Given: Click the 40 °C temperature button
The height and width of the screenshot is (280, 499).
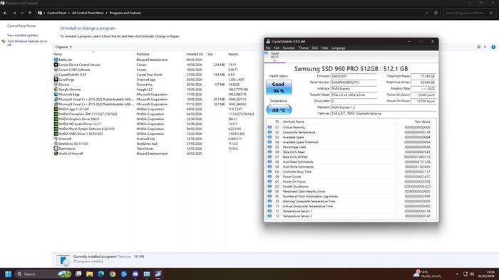Looking at the screenshot, I should tap(279, 110).
